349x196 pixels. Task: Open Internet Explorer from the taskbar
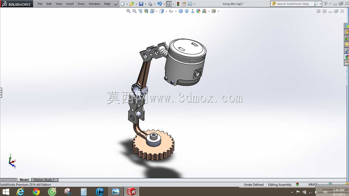20,192
